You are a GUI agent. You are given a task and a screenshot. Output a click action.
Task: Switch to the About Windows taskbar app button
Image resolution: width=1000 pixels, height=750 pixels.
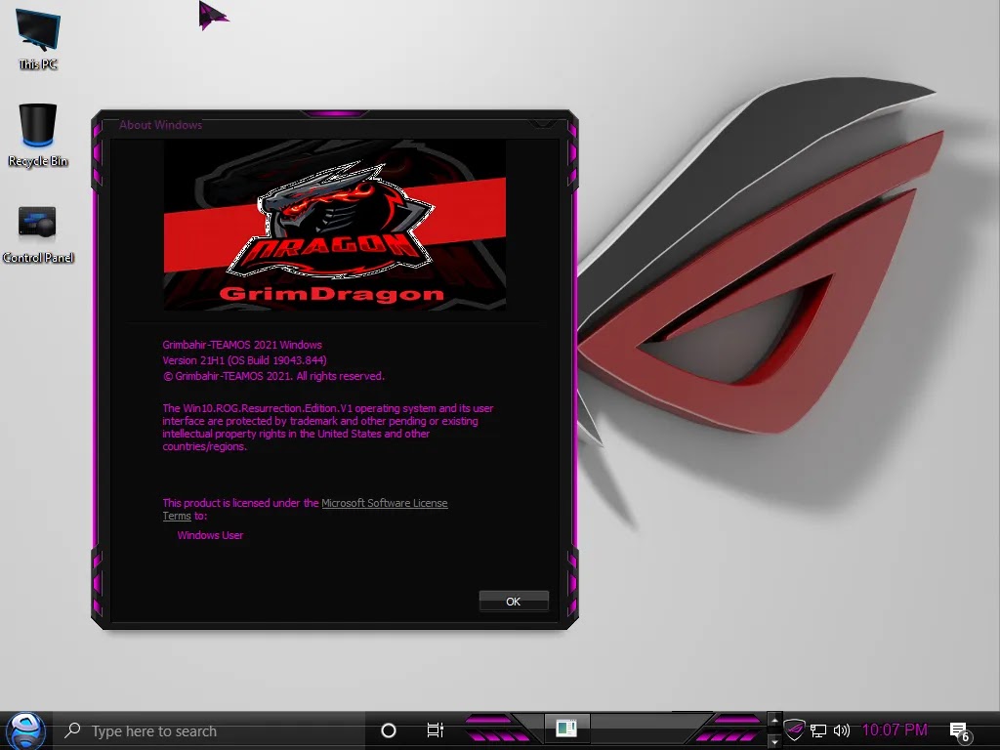(566, 729)
